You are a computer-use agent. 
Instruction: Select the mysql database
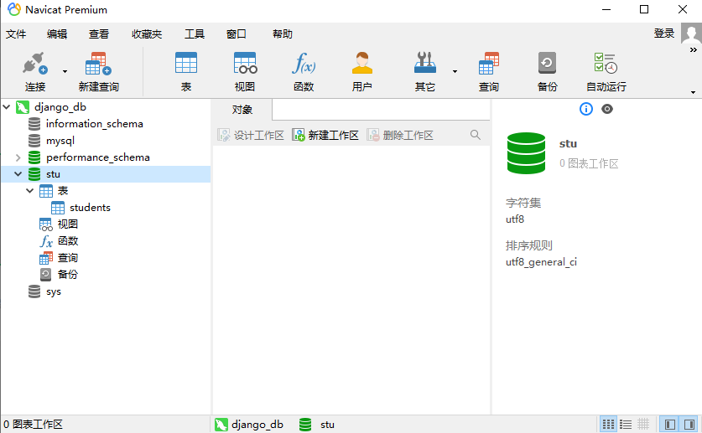coord(60,141)
